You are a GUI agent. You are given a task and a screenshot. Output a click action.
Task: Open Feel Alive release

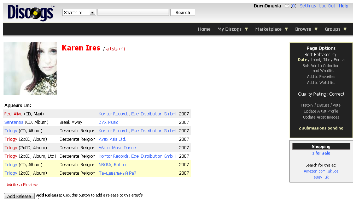coord(13,114)
